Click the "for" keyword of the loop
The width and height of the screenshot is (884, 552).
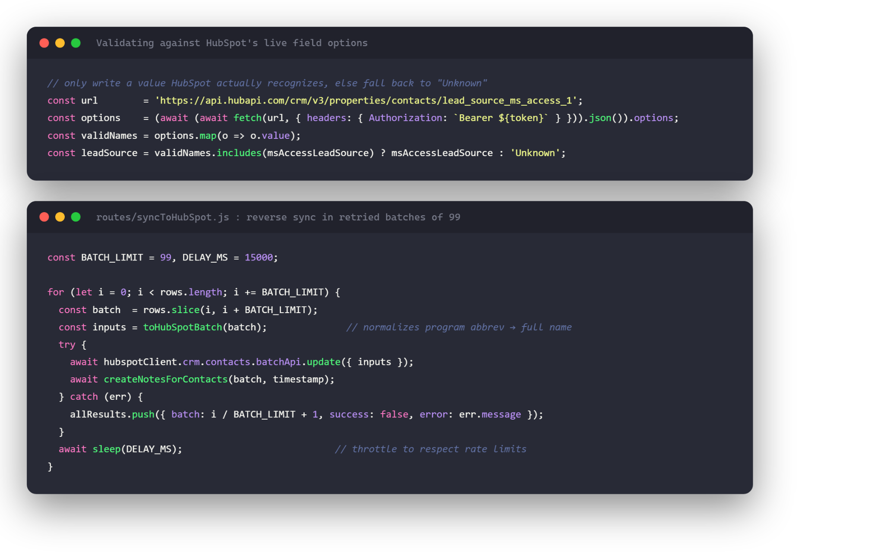coord(56,292)
